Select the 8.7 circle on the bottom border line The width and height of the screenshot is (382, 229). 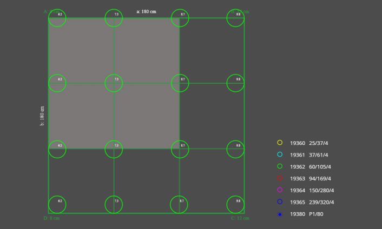[x=179, y=205]
